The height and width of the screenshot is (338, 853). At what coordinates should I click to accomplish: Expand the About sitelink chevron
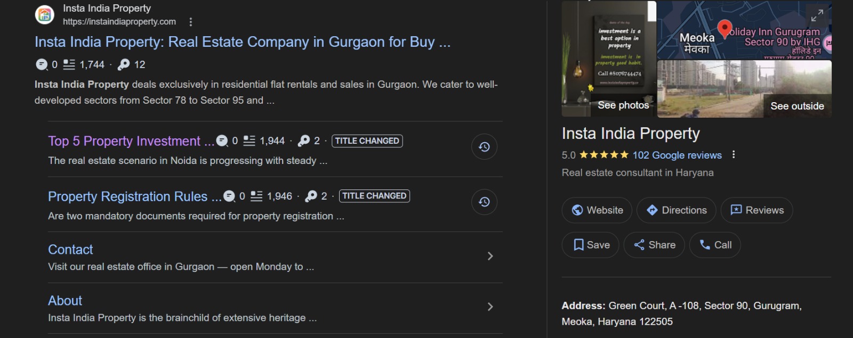click(x=490, y=307)
